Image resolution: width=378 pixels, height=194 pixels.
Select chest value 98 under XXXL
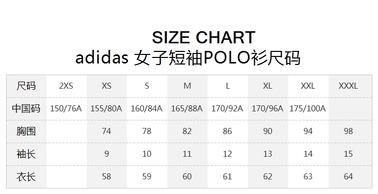click(x=348, y=131)
